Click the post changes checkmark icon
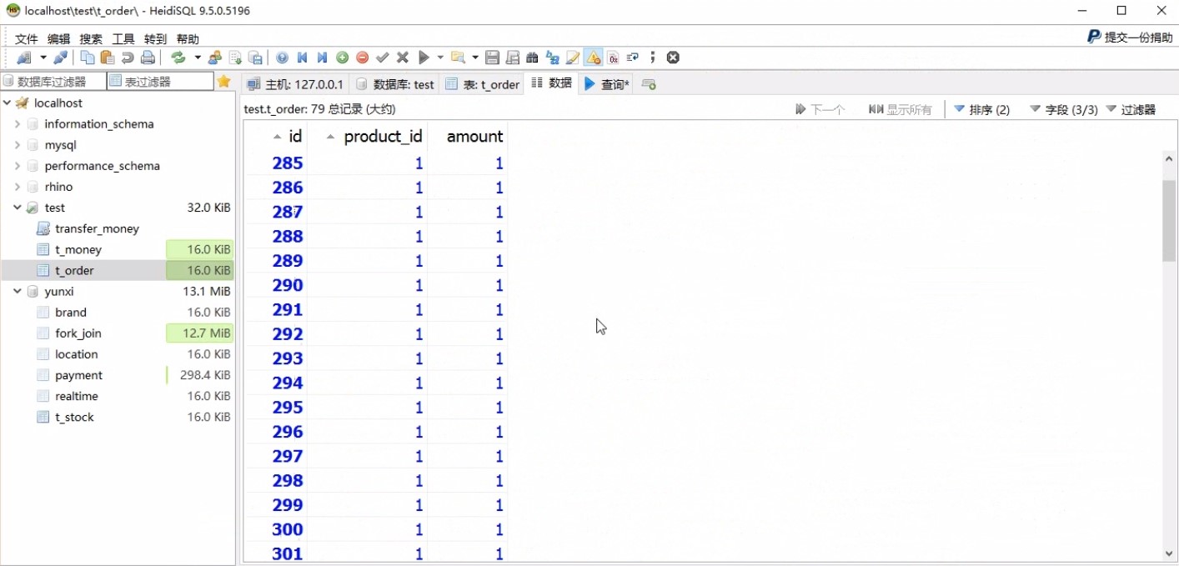Image resolution: width=1179 pixels, height=566 pixels. click(383, 58)
